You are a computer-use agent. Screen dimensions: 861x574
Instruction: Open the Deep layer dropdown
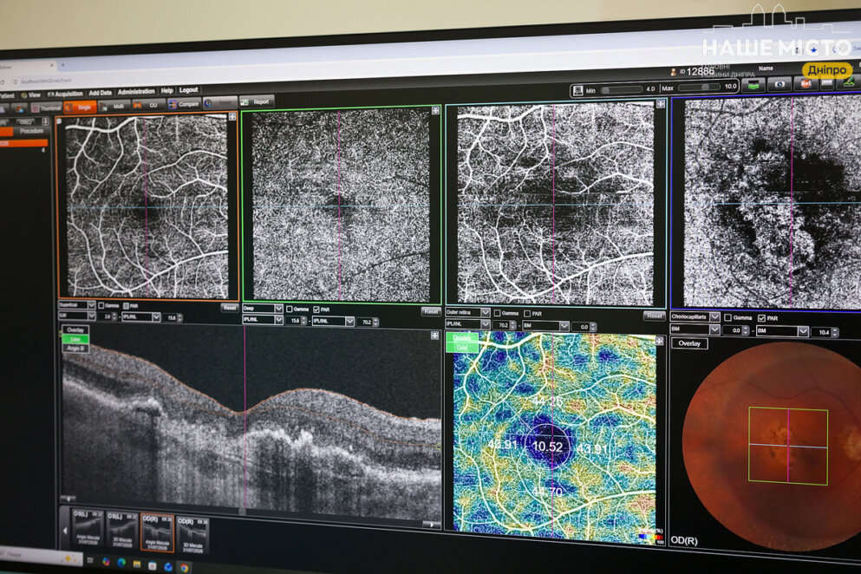click(x=263, y=309)
